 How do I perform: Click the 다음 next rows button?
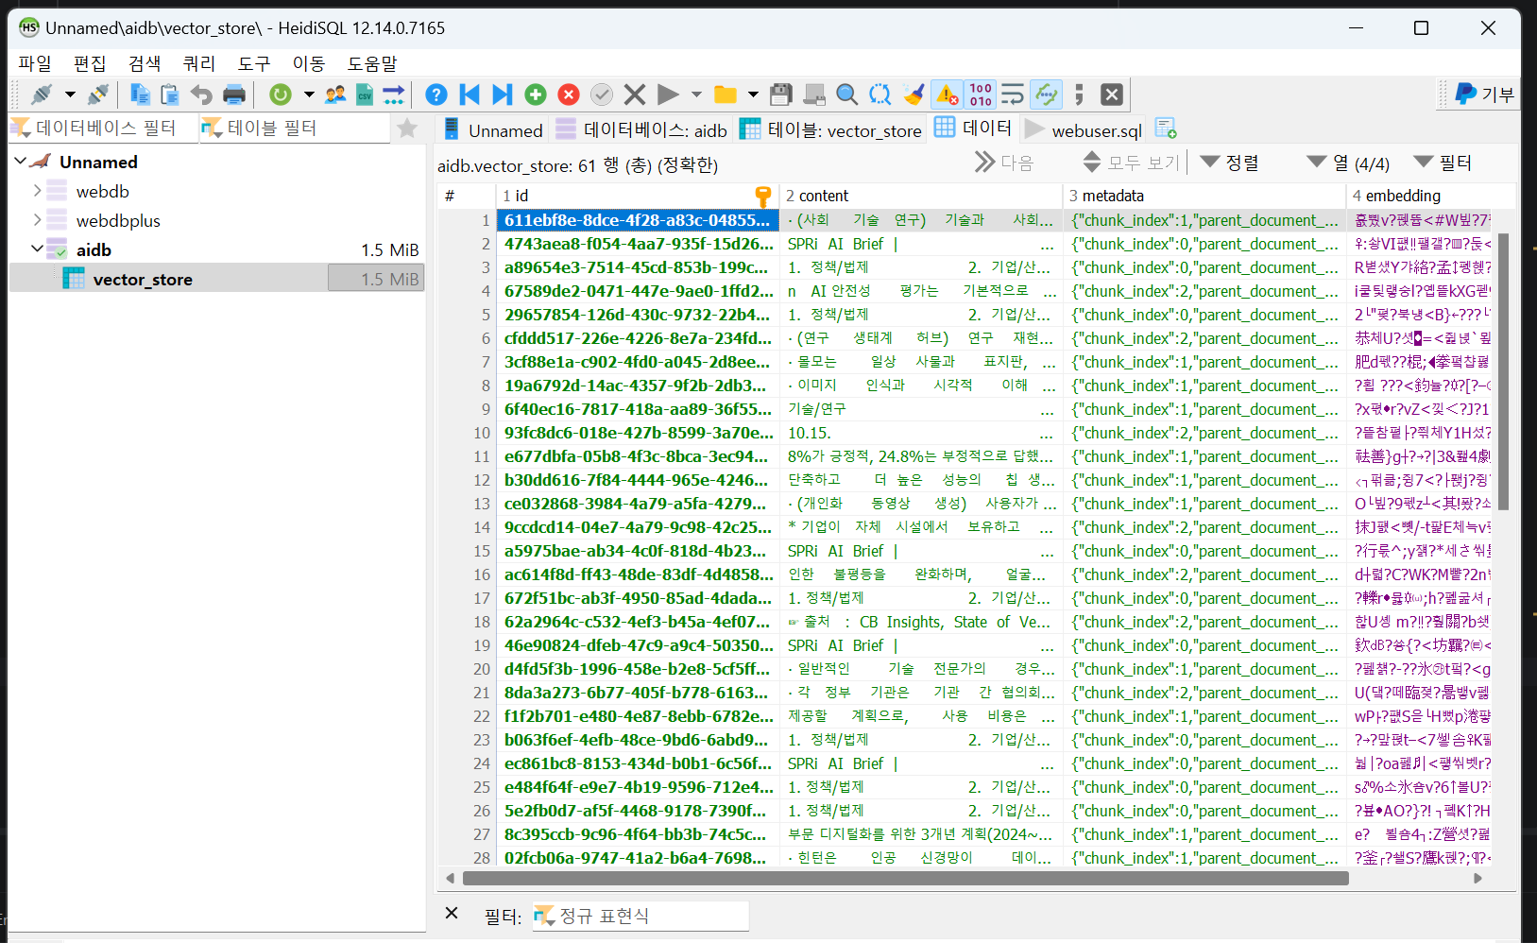1004,163
